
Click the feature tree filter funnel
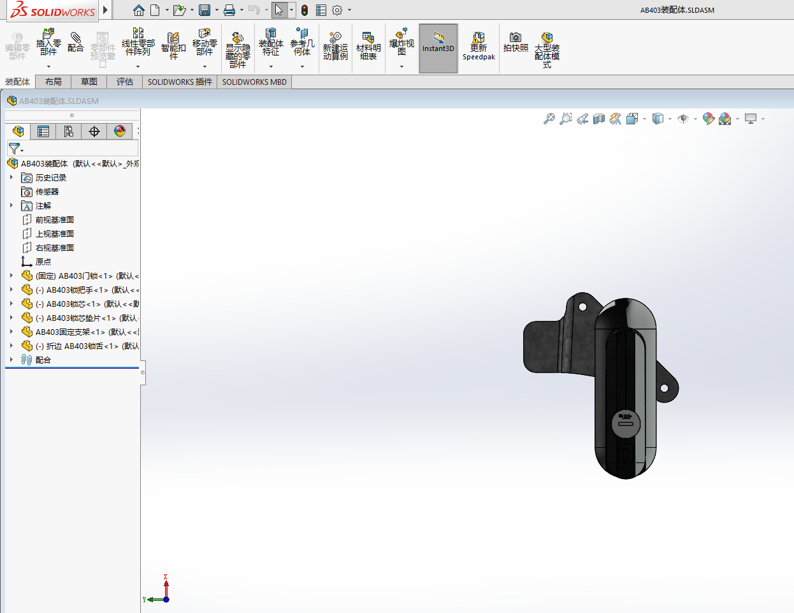point(15,149)
